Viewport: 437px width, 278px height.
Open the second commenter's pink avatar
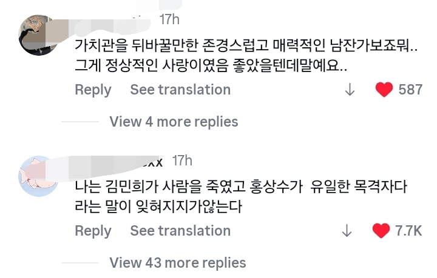tap(39, 176)
